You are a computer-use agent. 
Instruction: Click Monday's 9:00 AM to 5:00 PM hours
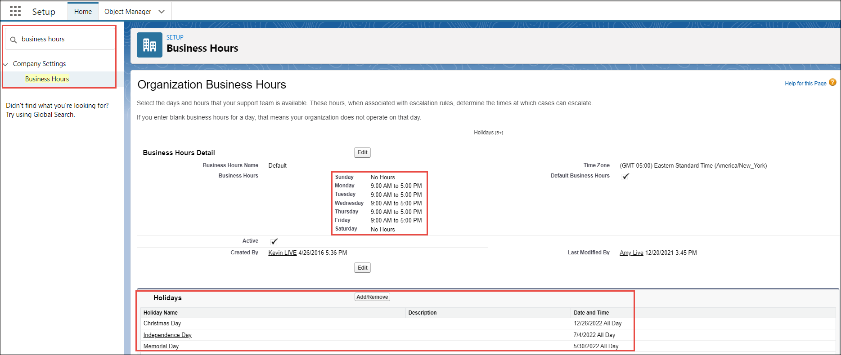[396, 186]
